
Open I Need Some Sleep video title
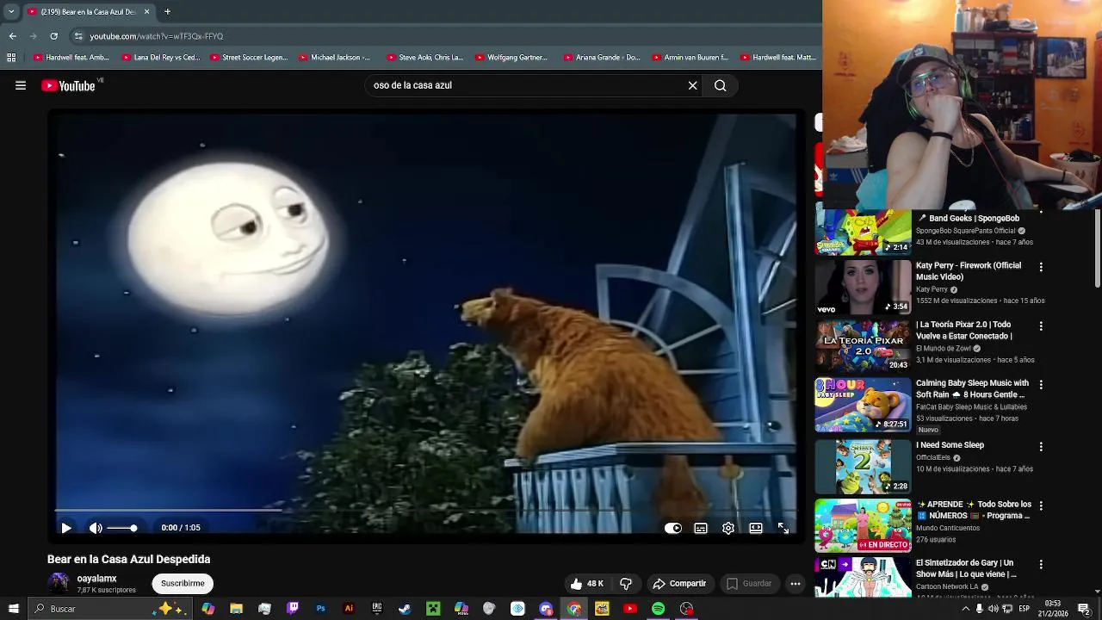tap(950, 445)
